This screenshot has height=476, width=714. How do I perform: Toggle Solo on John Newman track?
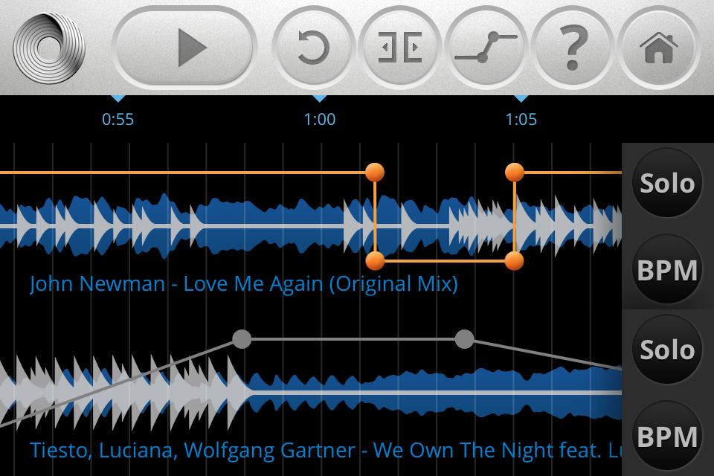pyautogui.click(x=667, y=183)
